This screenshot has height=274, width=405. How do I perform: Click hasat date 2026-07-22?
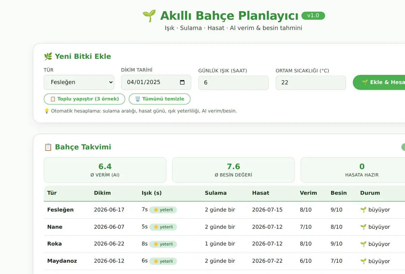point(267,261)
